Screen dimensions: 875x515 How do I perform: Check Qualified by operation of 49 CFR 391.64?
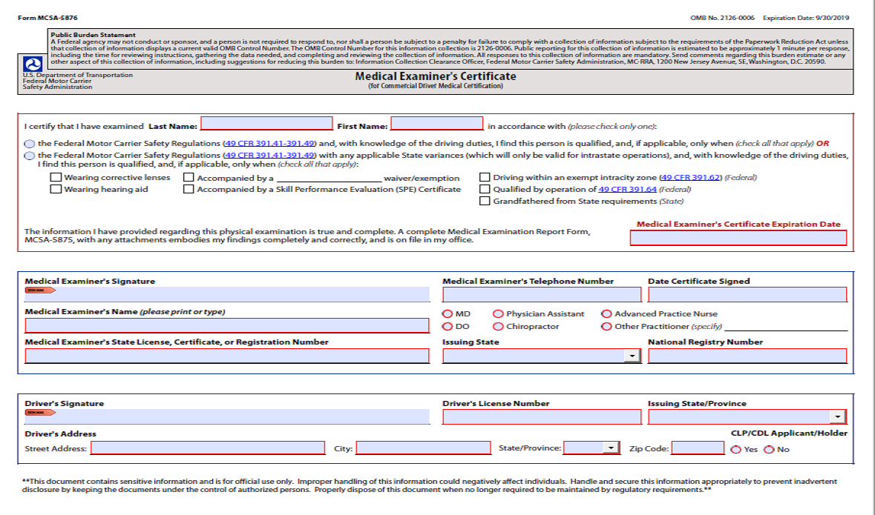(485, 189)
